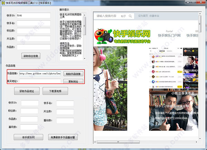Click the horizontal scrollbar left arrow
The width and height of the screenshot is (207, 150).
[x=95, y=142]
